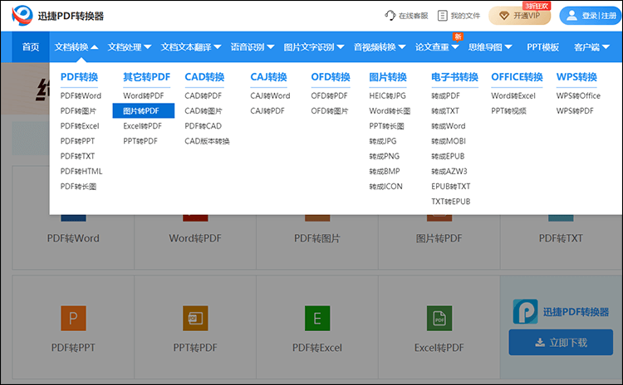Click the 登录|注册 user button
Screen dimensions: 623x385
point(591,16)
